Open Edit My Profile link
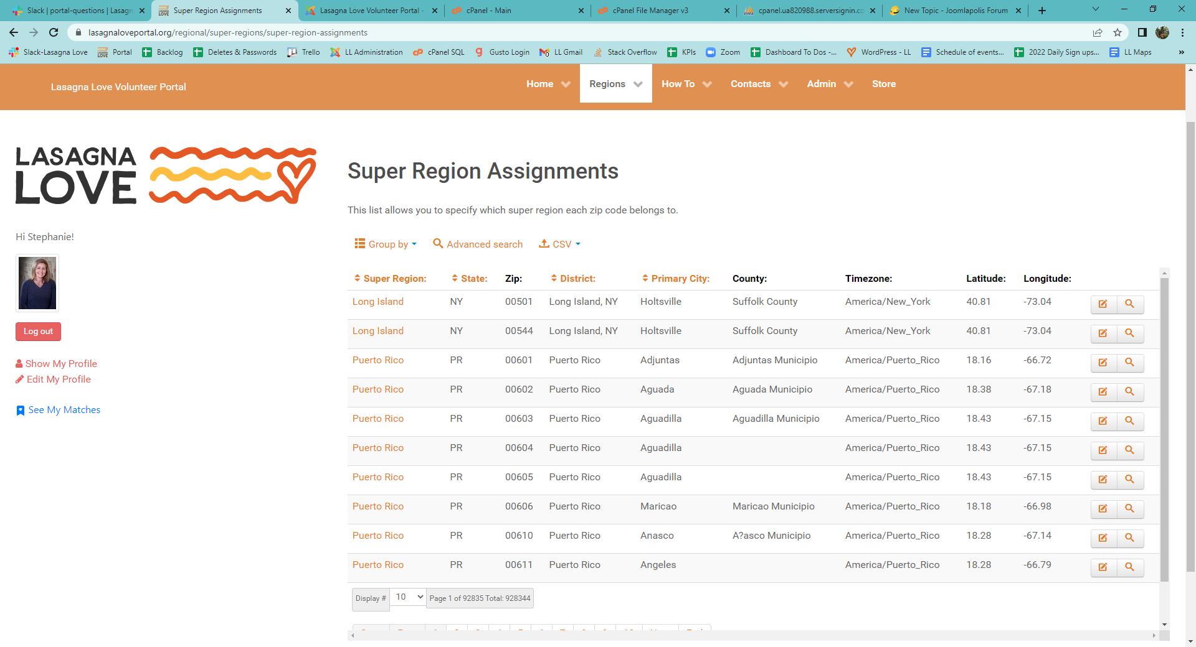The height and width of the screenshot is (647, 1196). 54,379
